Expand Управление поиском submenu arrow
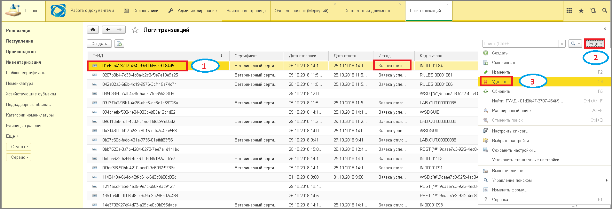Viewport: 612px width, 209px height. [x=607, y=180]
